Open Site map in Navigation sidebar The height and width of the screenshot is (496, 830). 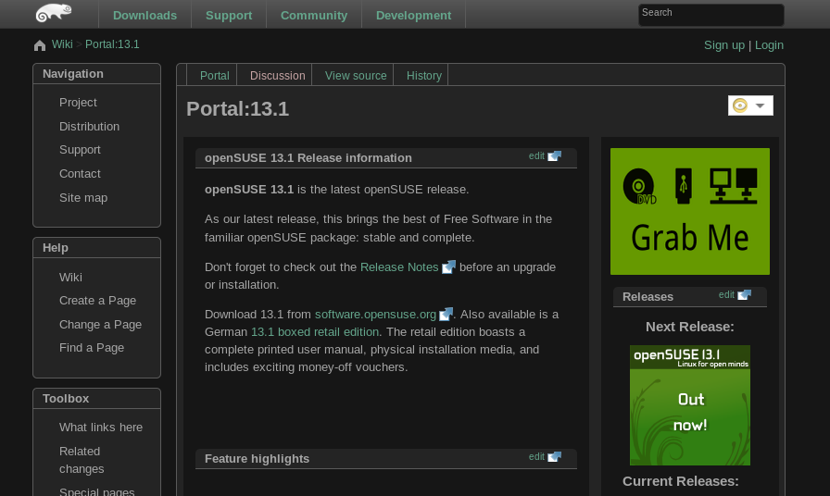click(83, 198)
